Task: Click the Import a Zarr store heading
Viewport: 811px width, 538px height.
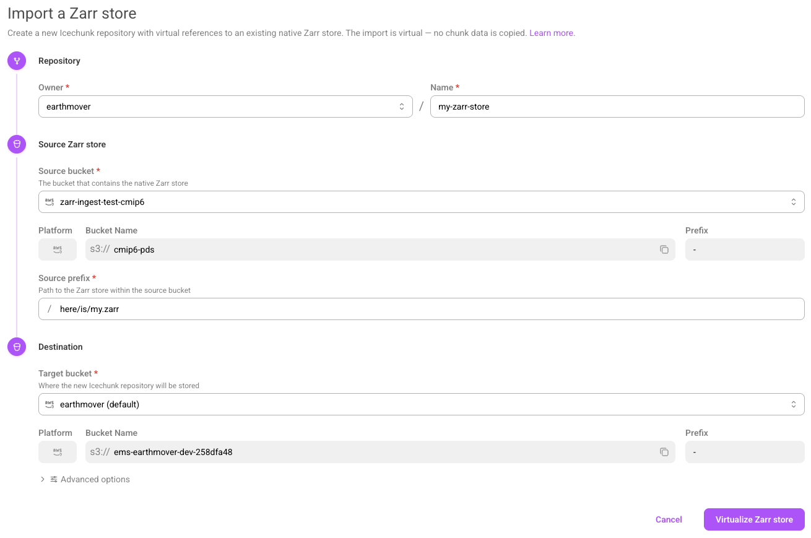Action: click(x=72, y=13)
